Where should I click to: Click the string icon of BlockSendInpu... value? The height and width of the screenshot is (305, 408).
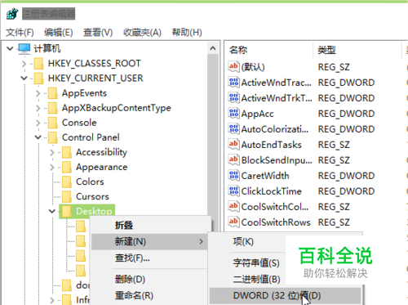[233, 160]
